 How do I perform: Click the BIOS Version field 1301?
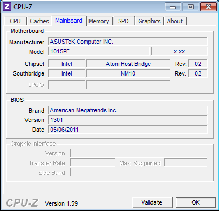[x=128, y=120]
